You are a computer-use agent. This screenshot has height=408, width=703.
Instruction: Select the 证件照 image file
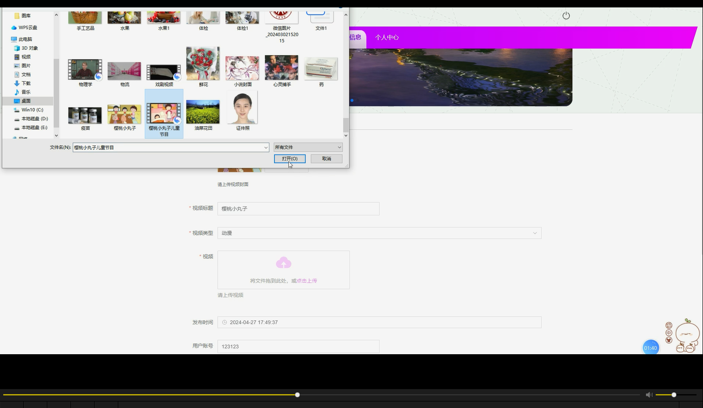pos(243,111)
